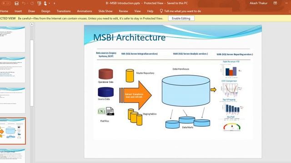Select the bottom partially visible slide thumbnail
Viewport: 291px width, 163px height.
click(12, 156)
